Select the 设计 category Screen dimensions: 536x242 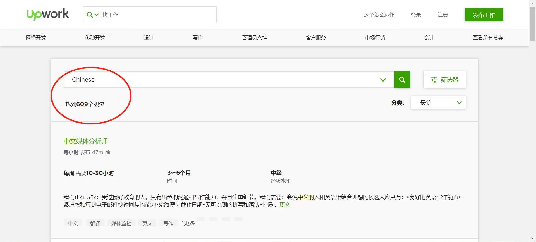click(x=149, y=38)
